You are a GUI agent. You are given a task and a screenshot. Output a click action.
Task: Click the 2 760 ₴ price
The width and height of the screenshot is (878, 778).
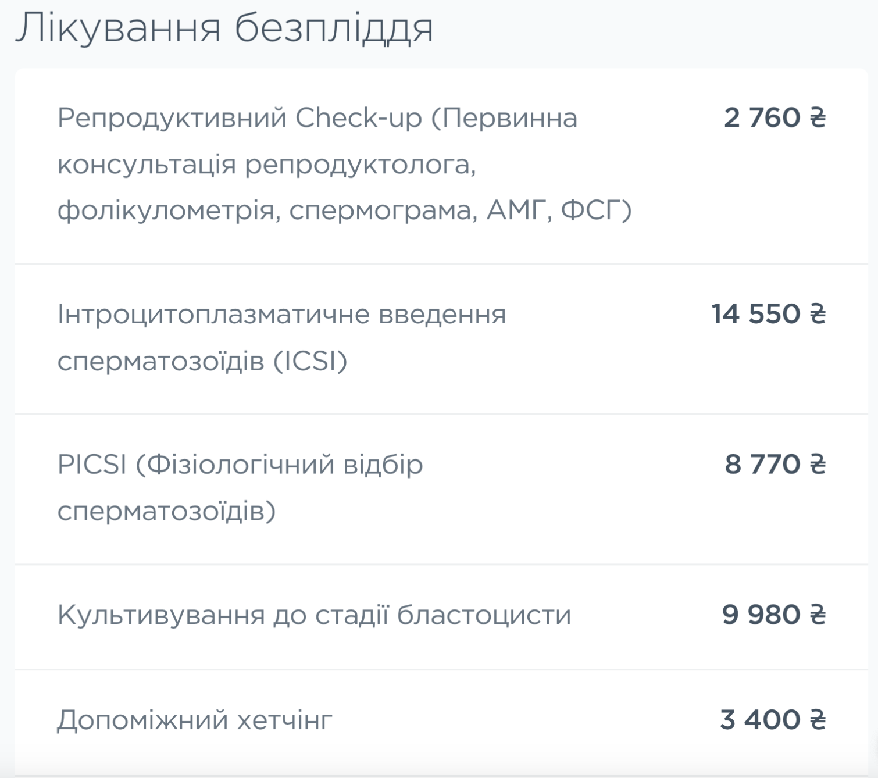coord(774,118)
